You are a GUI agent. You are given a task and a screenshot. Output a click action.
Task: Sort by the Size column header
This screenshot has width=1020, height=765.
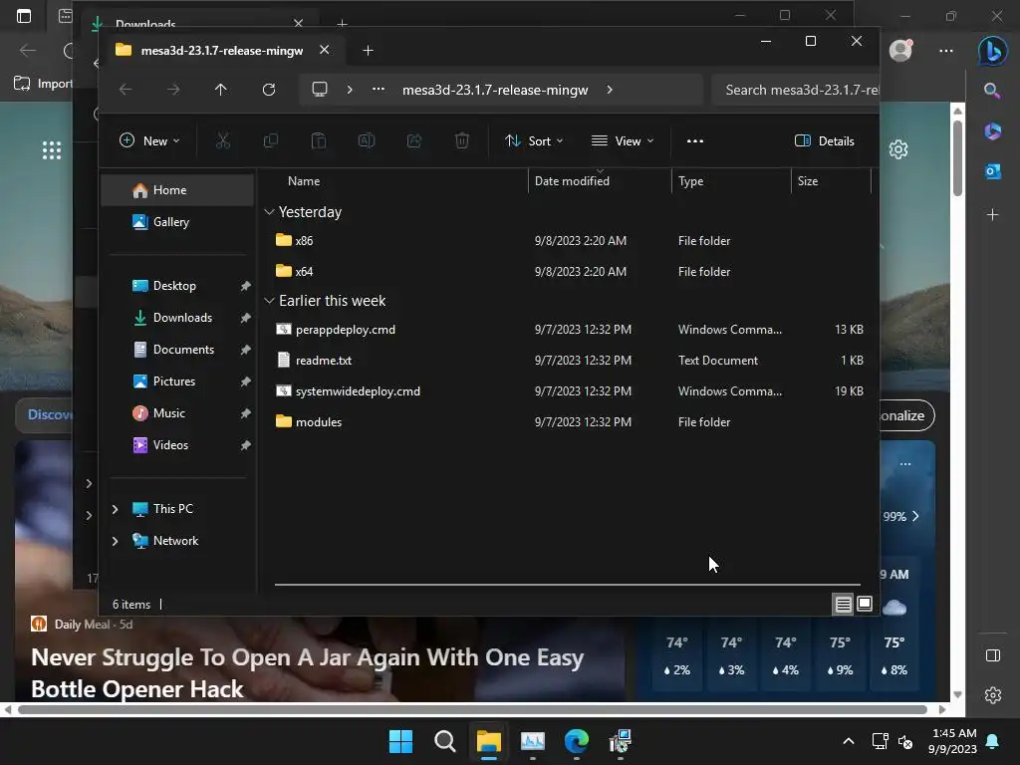point(831,181)
